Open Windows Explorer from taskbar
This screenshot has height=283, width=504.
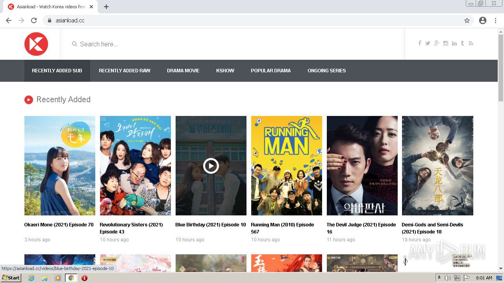click(x=44, y=278)
